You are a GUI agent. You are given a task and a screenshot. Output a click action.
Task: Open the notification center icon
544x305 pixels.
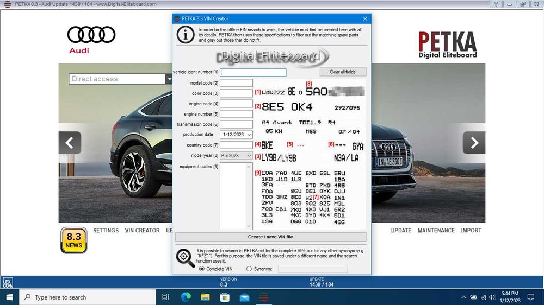530,297
